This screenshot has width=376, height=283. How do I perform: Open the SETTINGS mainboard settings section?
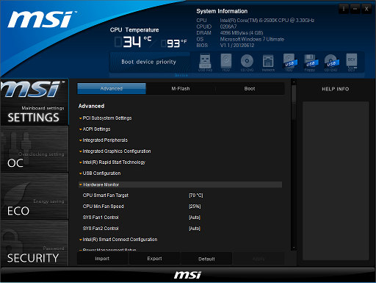click(x=35, y=102)
